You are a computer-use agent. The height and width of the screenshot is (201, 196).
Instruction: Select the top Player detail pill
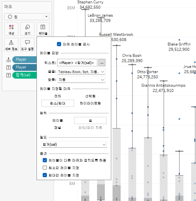[25, 60]
